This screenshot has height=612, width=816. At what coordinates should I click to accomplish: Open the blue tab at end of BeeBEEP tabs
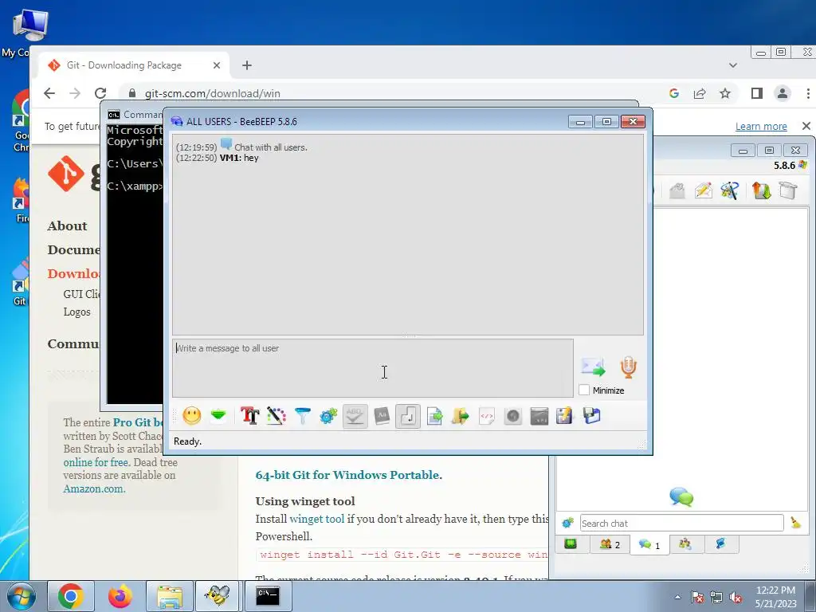[x=720, y=543]
